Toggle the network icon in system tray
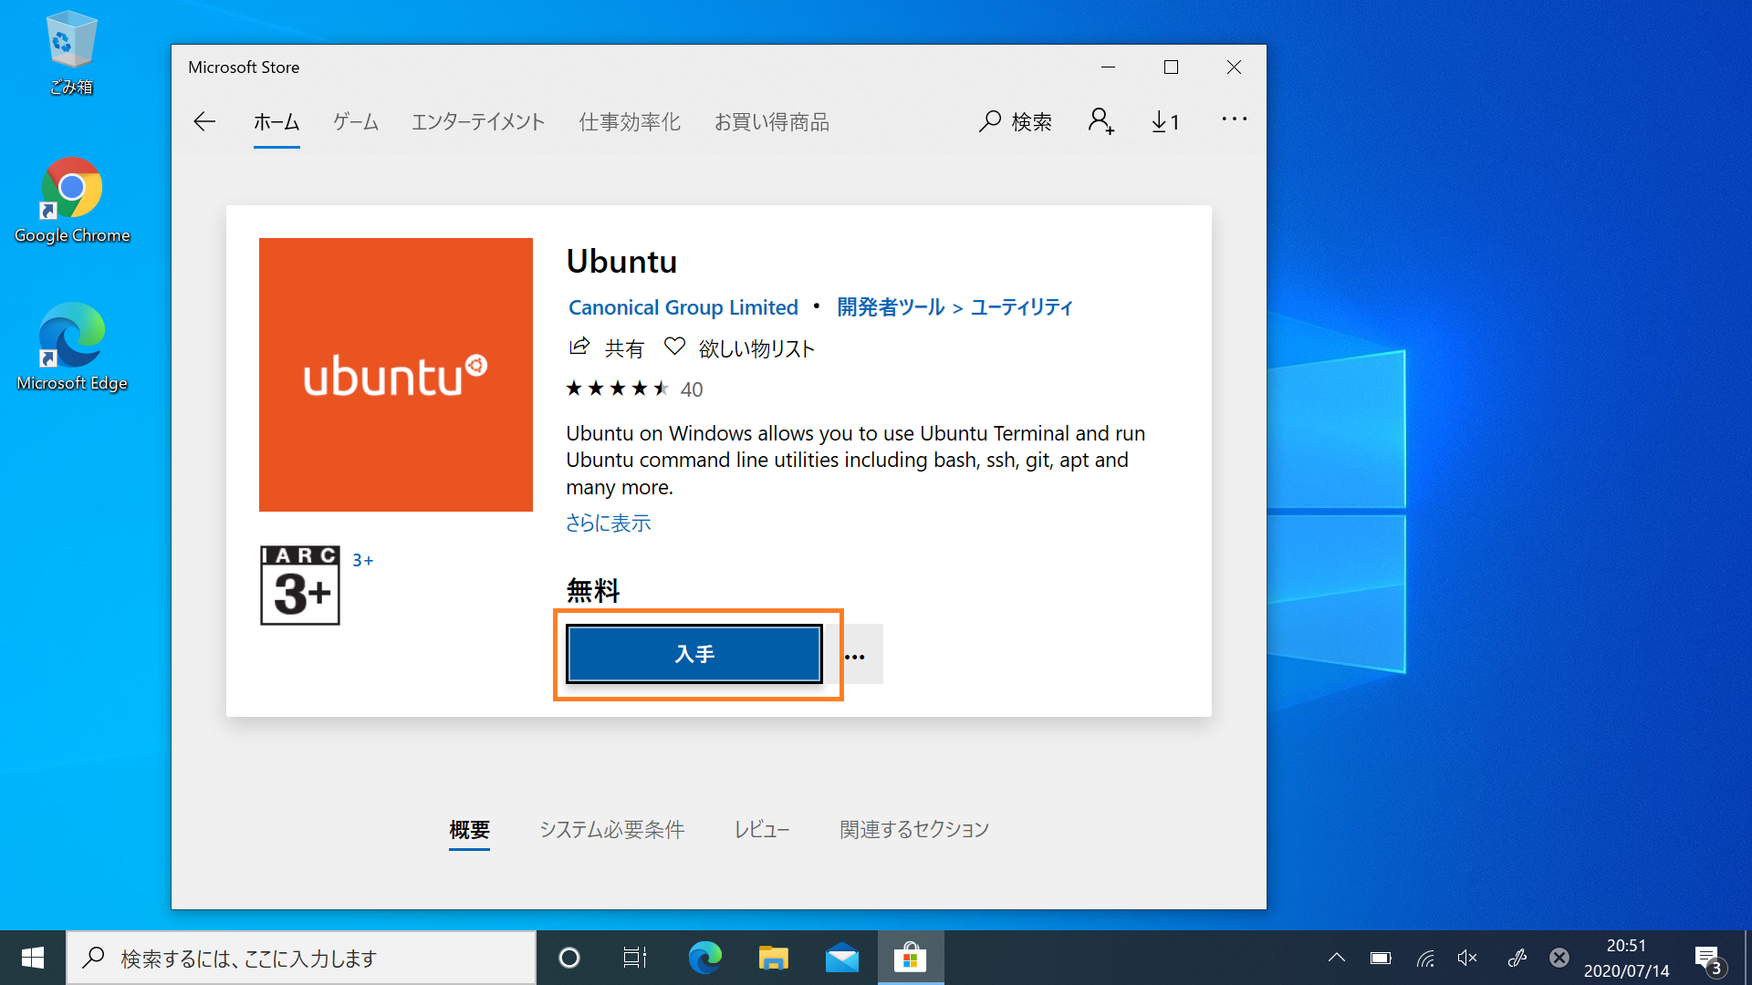The image size is (1752, 985). (1425, 958)
